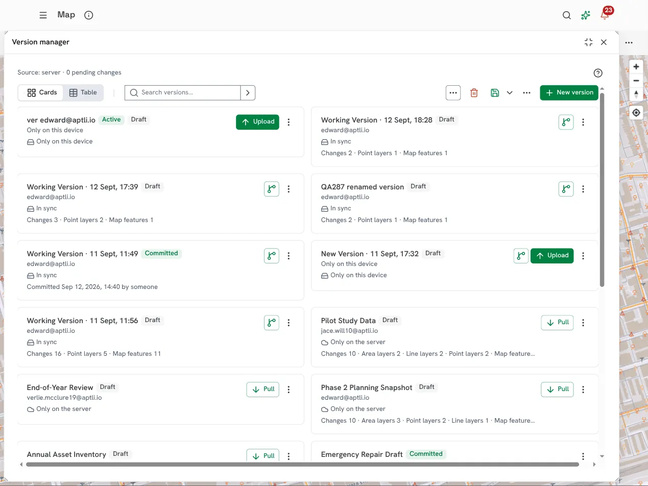Upload the ver edward@aptli.io version
Viewport: 648px width, 486px height.
coord(257,122)
